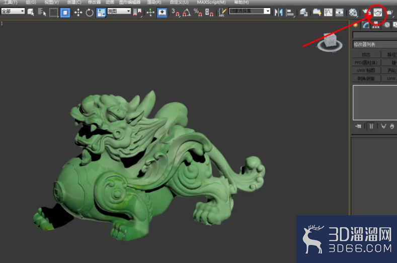Open the 工具(T) menu
The width and height of the screenshot is (397, 263).
tap(11, 3)
